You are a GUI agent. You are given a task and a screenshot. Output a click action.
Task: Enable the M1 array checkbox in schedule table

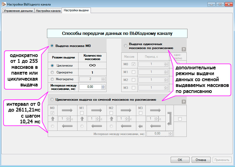pyautogui.click(x=134, y=72)
